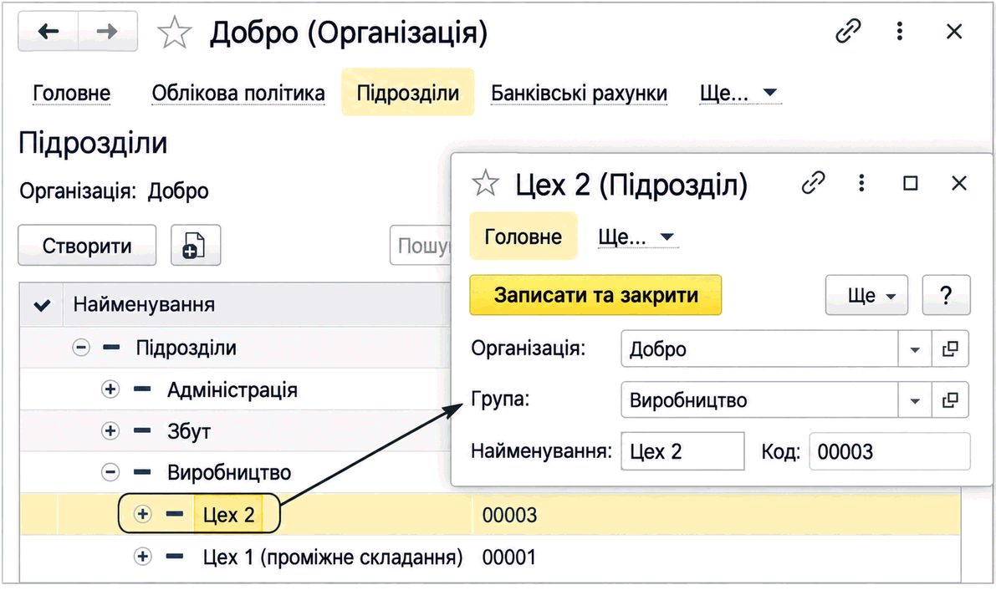This screenshot has height=590, width=996.
Task: Click the Код field containing 00003
Action: pos(889,451)
